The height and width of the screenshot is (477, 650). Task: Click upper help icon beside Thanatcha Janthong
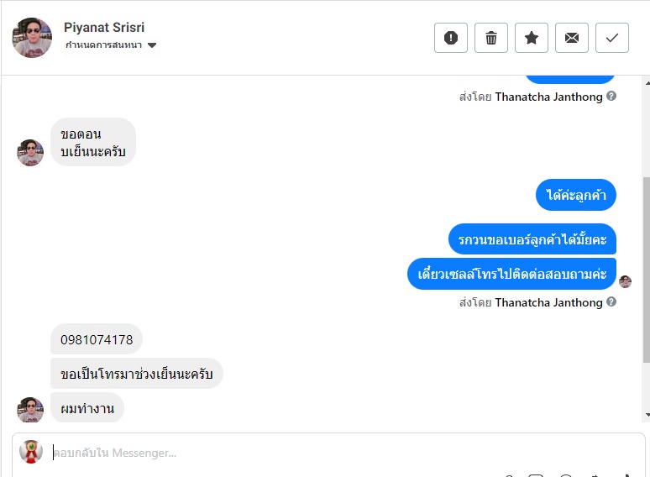pyautogui.click(x=611, y=97)
